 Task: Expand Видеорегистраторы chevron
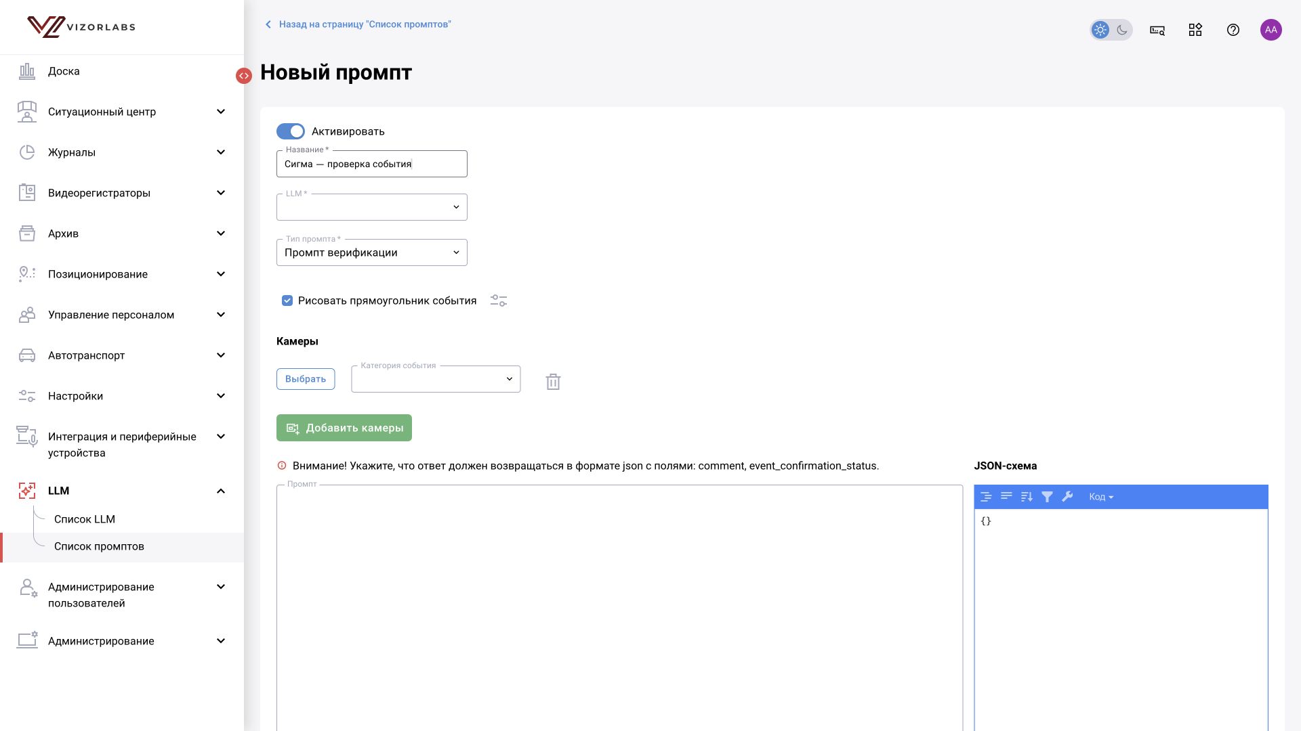(221, 193)
